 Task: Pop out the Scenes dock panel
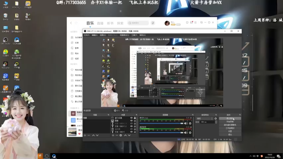(x=109, y=115)
